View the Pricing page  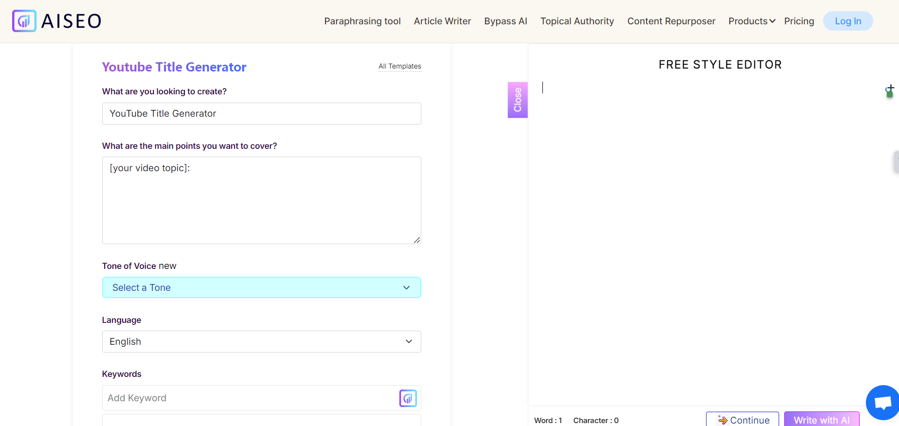[799, 21]
